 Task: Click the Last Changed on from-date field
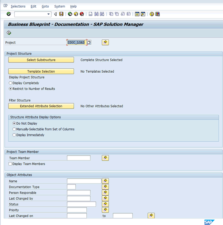pyautogui.click(x=77, y=216)
